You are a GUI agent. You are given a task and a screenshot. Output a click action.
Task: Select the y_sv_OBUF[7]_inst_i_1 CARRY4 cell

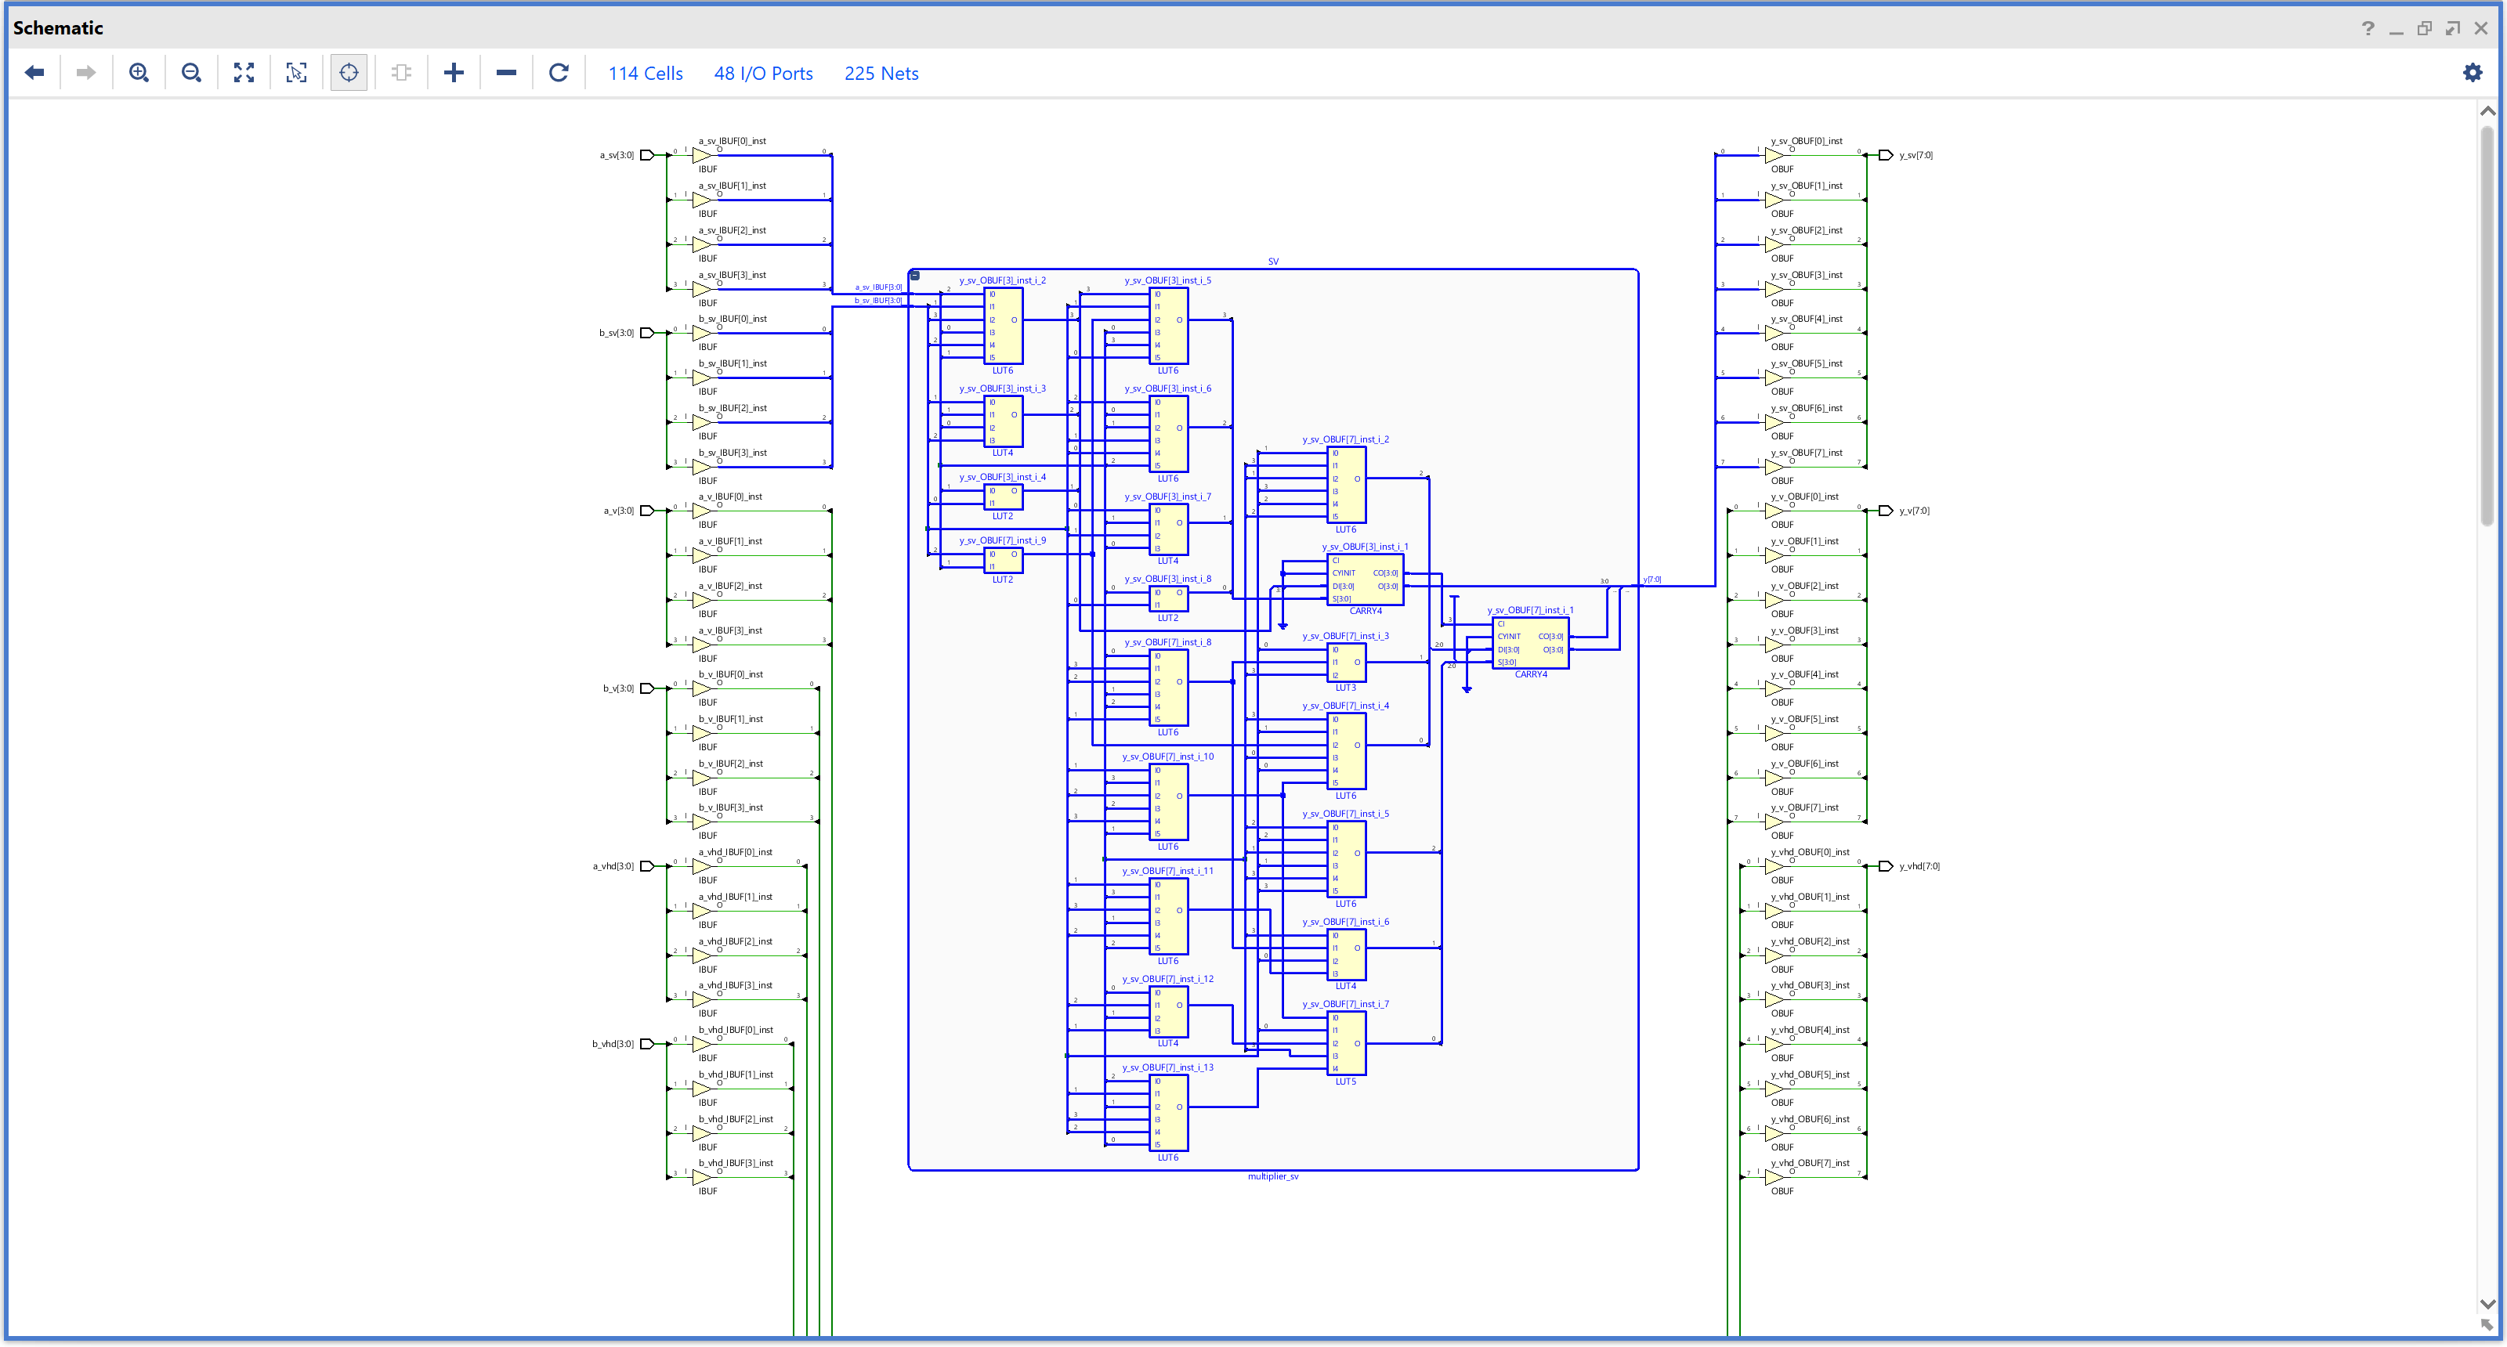1530,643
